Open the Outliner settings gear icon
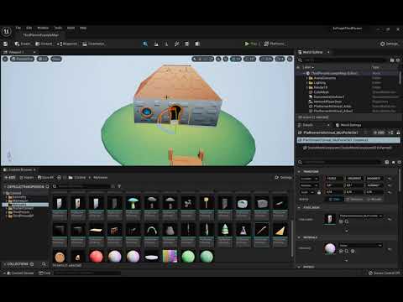Screen dimensions: 403x302 tap(398, 60)
